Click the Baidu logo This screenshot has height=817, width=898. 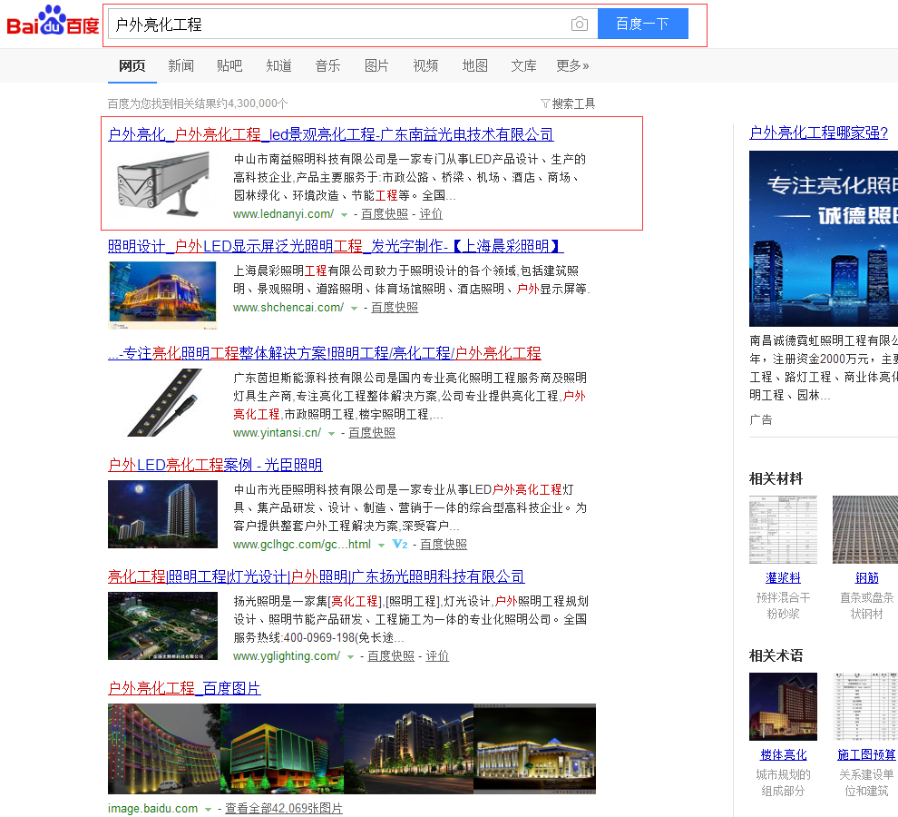(x=53, y=23)
